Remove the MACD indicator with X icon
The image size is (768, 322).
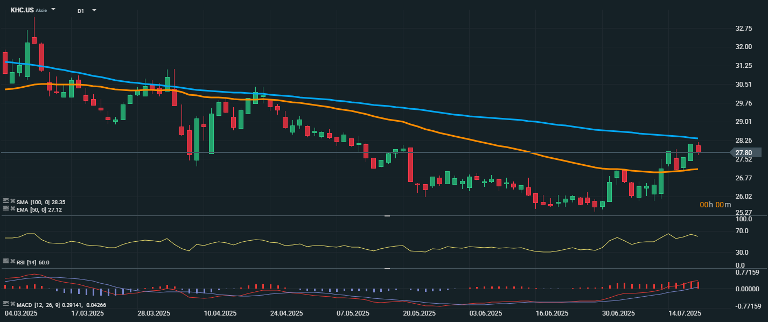click(x=12, y=304)
